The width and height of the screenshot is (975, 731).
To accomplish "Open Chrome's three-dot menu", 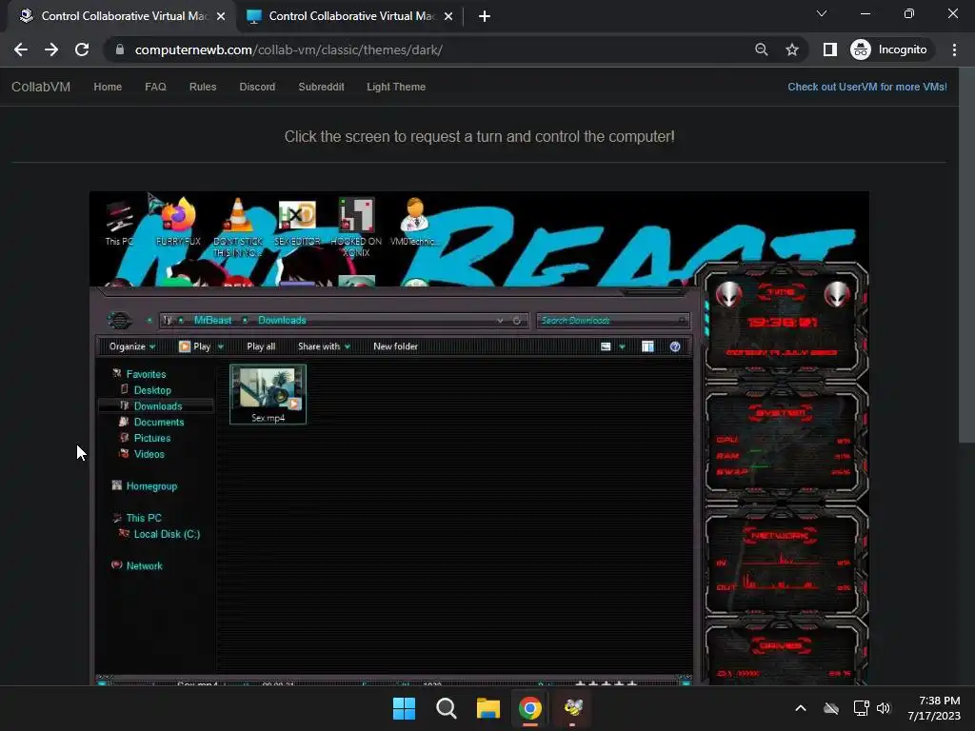I will pos(954,49).
